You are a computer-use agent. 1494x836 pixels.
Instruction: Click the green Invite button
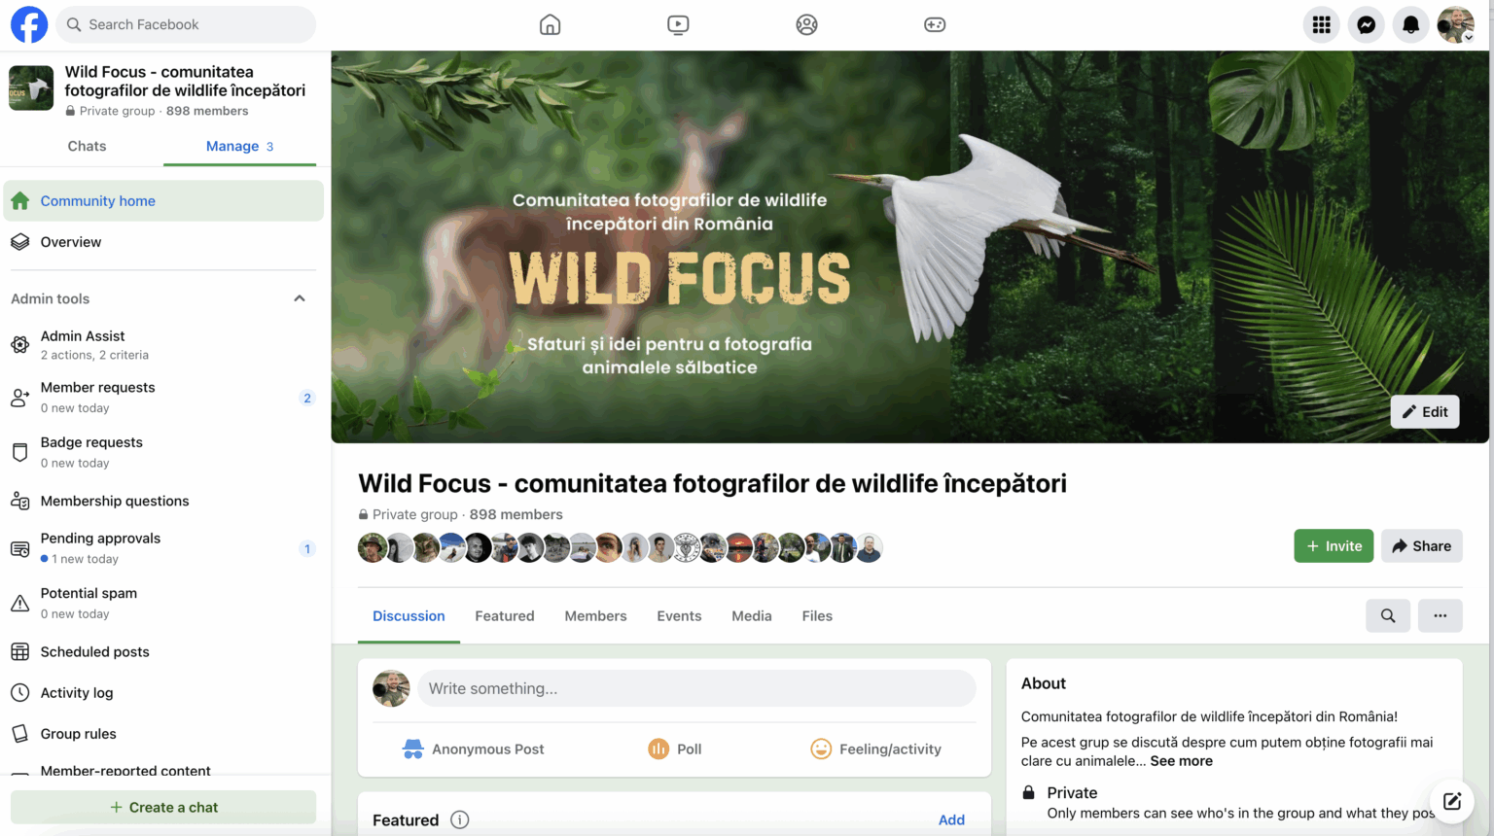coord(1334,546)
